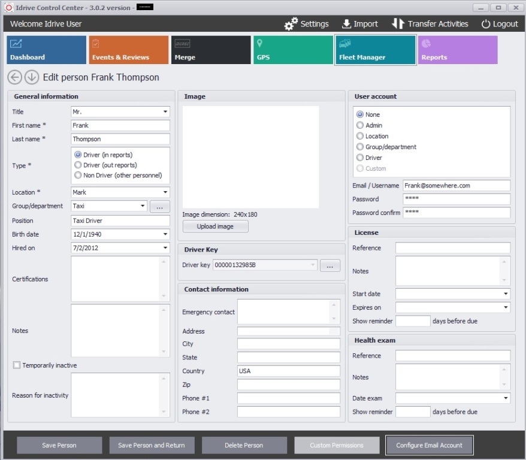The height and width of the screenshot is (460, 526).
Task: Check the Temporarily inactive checkbox
Action: [x=17, y=365]
